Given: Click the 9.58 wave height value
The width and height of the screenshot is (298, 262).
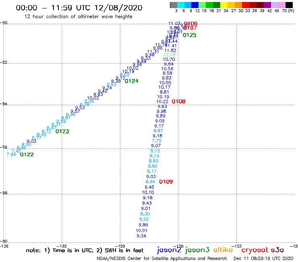Looking at the screenshot, I should (x=168, y=73).
